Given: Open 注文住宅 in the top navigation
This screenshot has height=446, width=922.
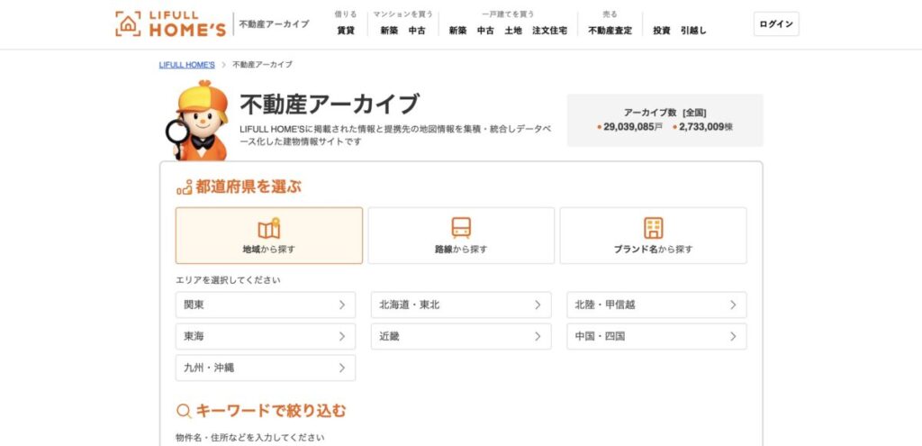Looking at the screenshot, I should (x=550, y=31).
